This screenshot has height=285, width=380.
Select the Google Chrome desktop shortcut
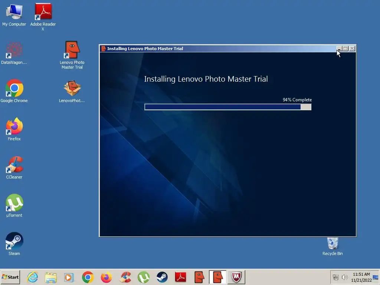(14, 91)
